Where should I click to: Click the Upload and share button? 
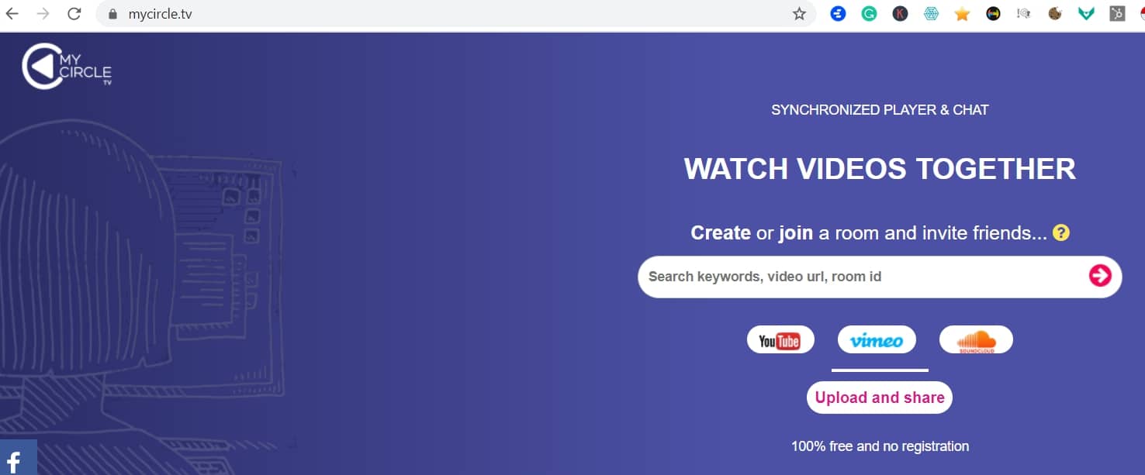pos(880,398)
